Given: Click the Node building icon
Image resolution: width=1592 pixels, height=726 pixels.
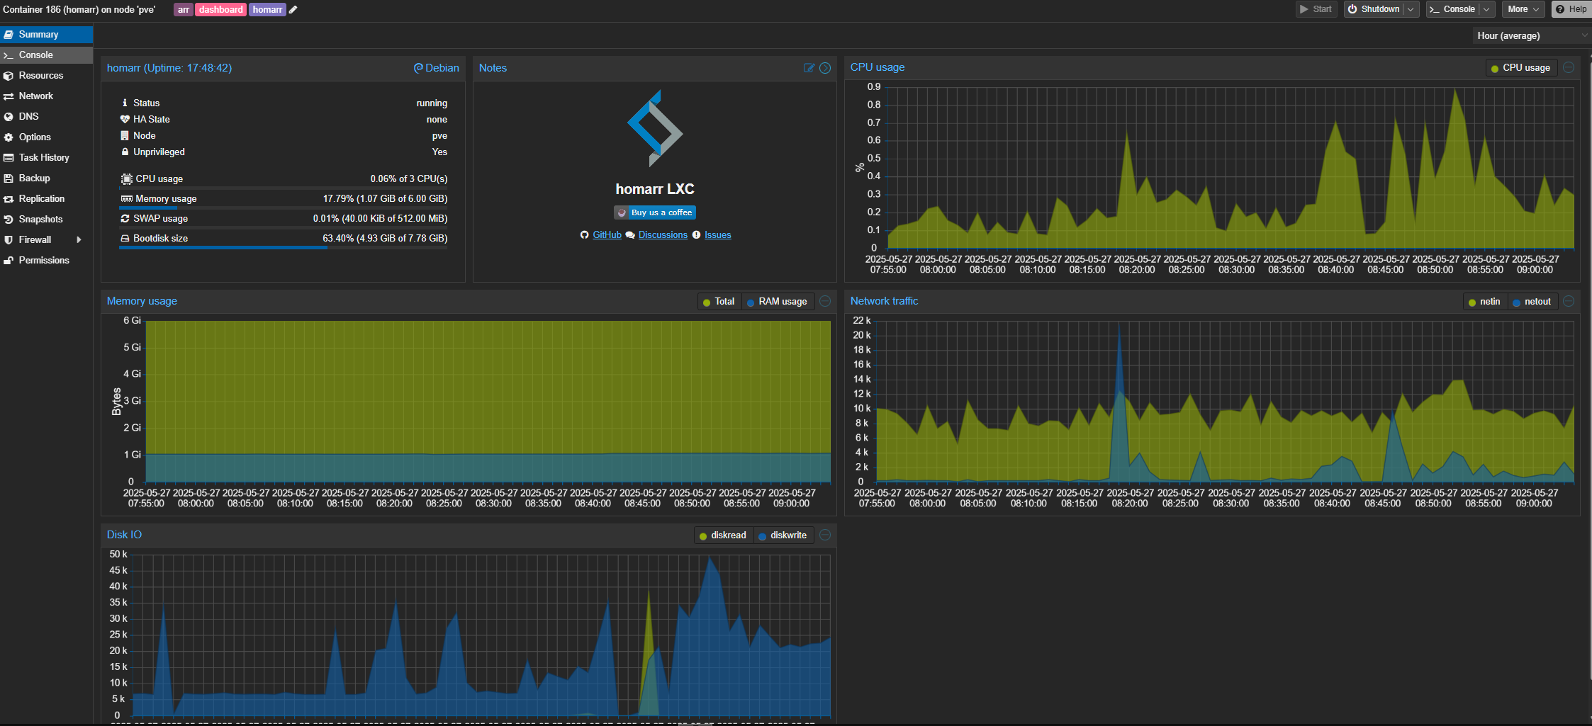Looking at the screenshot, I should tap(125, 135).
